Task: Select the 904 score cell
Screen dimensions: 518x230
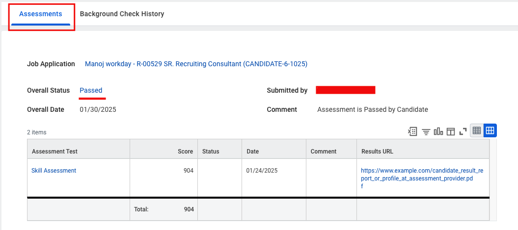Action: [x=164, y=178]
